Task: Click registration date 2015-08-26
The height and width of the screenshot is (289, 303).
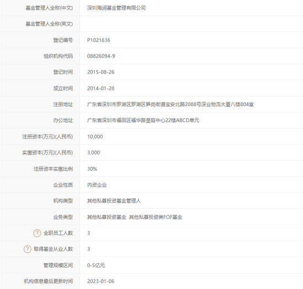Action: (101, 72)
